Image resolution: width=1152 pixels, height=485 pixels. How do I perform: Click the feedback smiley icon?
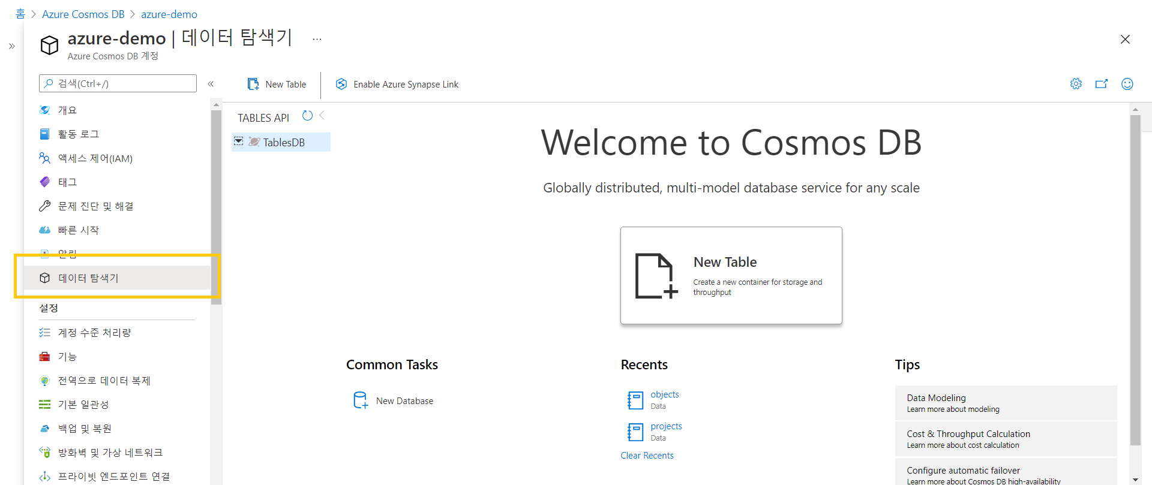(x=1127, y=84)
